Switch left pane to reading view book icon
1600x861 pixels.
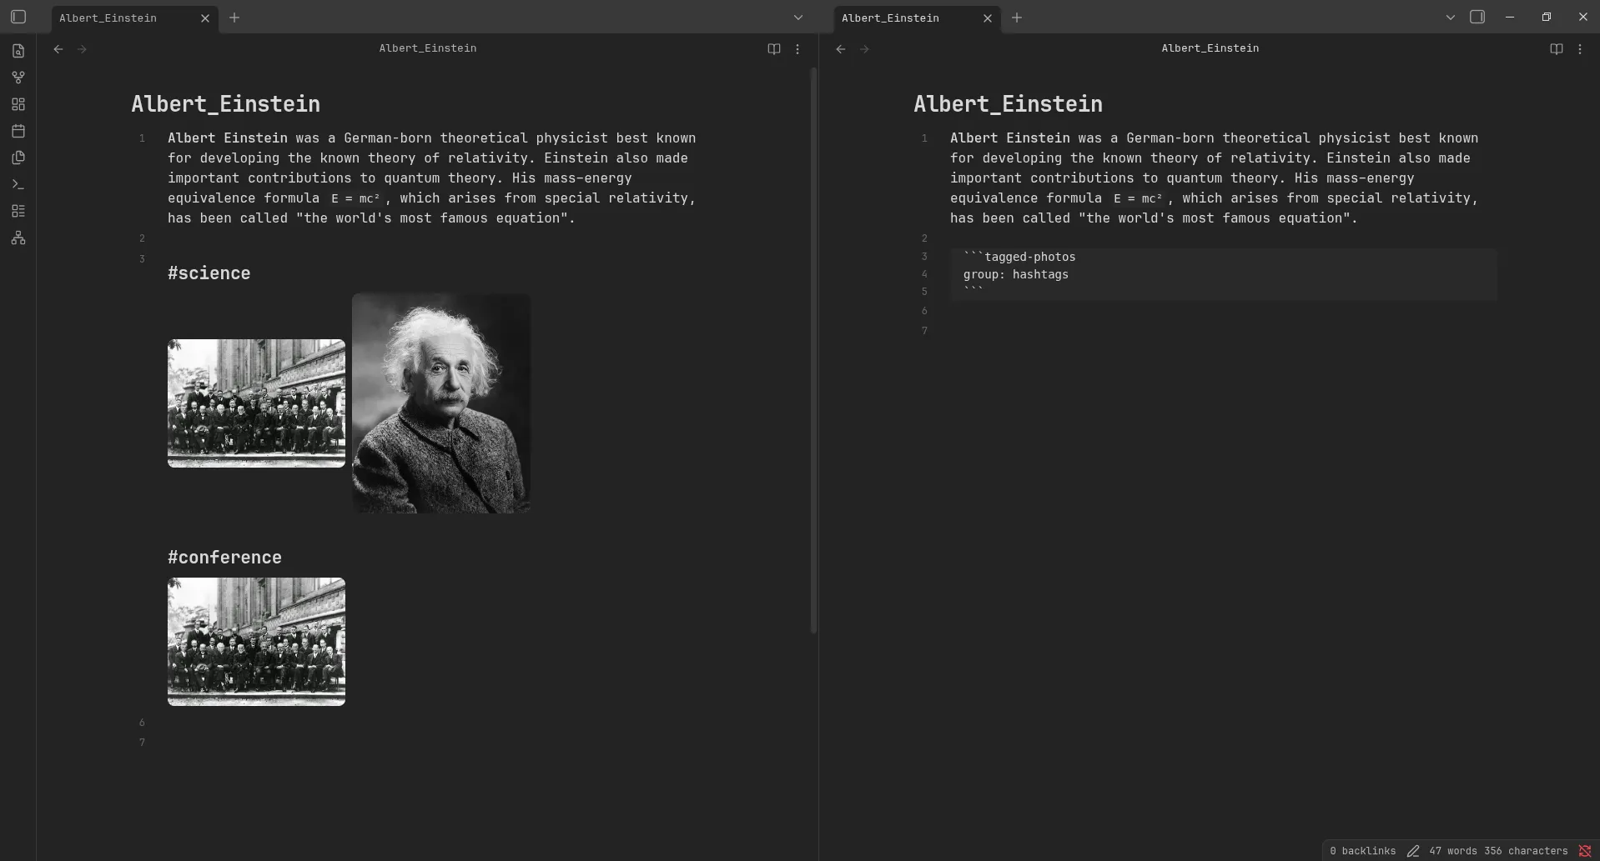(774, 49)
